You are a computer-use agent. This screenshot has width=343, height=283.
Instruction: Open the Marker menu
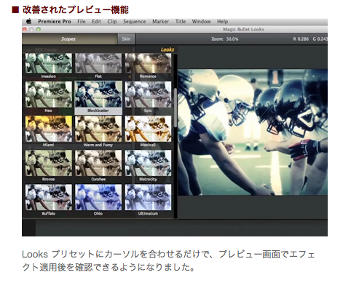point(160,22)
